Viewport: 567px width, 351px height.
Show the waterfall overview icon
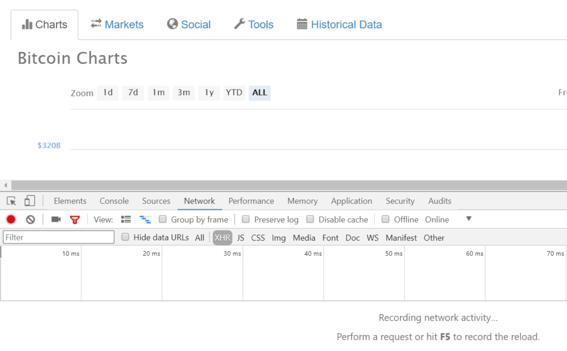[145, 219]
